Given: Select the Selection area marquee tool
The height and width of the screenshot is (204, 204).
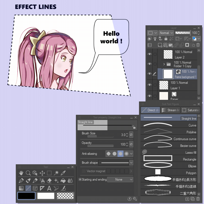Looking at the screenshot, I should [49, 173].
